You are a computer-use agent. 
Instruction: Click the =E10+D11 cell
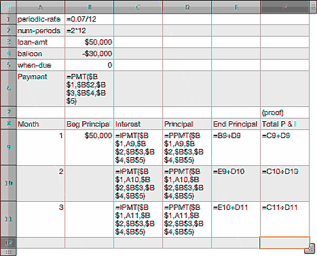coord(236,219)
